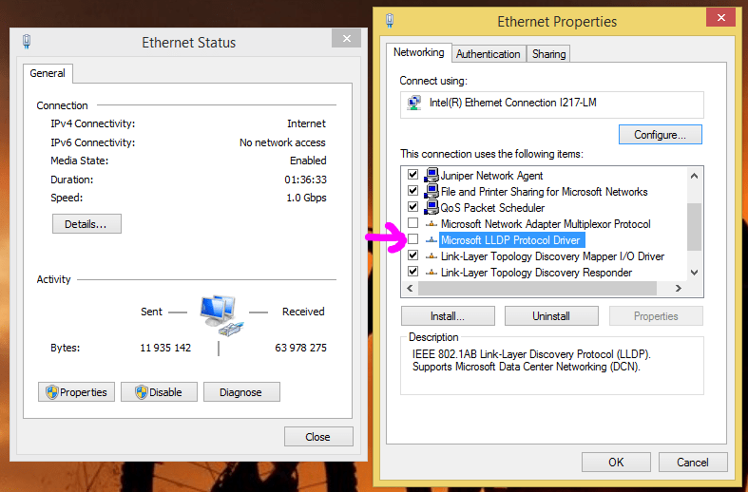
Task: Click the Ethernet Properties title bar icon
Action: coord(390,21)
